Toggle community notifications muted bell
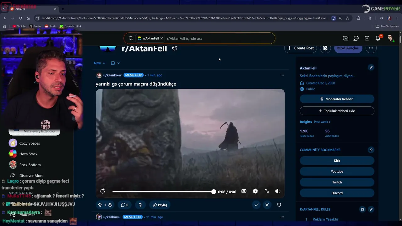The image size is (402, 226). (325, 48)
